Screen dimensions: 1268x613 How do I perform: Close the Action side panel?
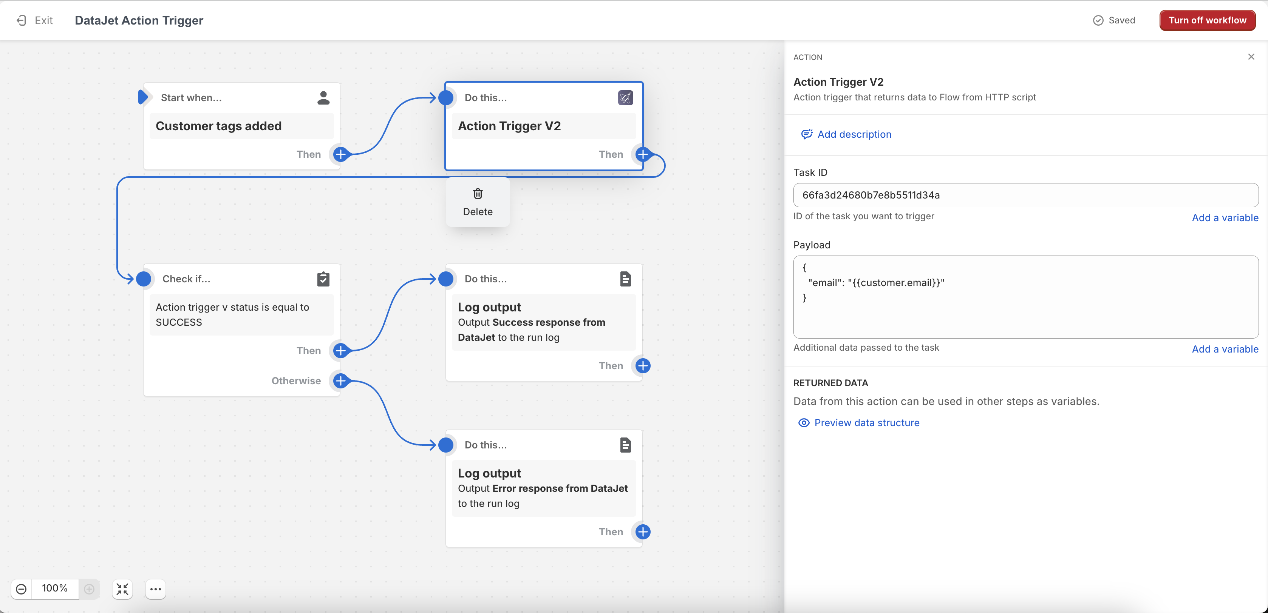click(x=1251, y=57)
